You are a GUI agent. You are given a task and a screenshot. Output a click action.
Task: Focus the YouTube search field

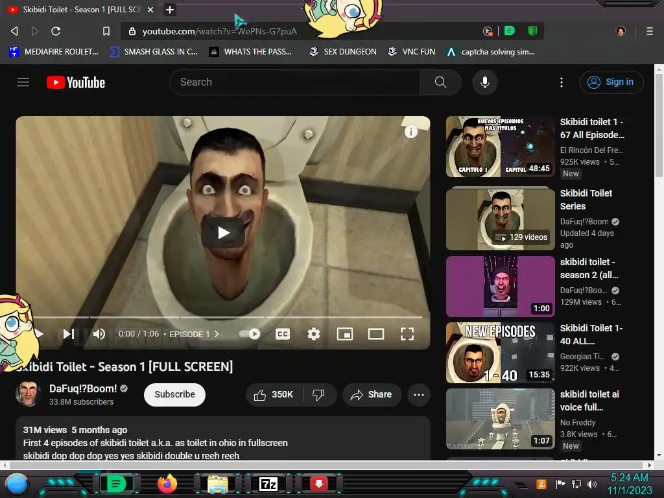point(295,82)
